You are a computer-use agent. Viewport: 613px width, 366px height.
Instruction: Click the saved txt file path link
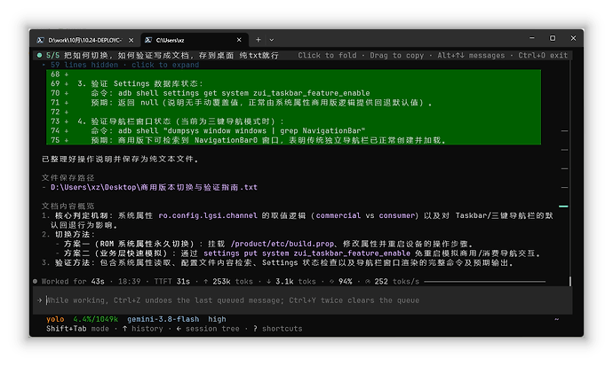tap(154, 188)
